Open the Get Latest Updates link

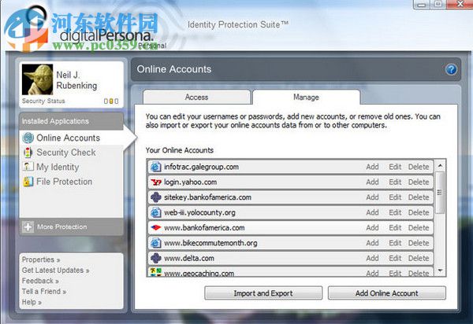tap(55, 271)
